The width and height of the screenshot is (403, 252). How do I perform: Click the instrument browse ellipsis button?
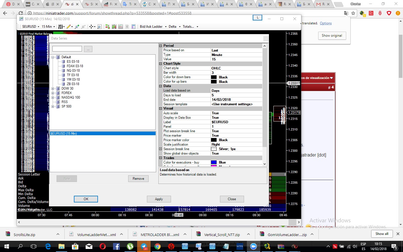88,49
